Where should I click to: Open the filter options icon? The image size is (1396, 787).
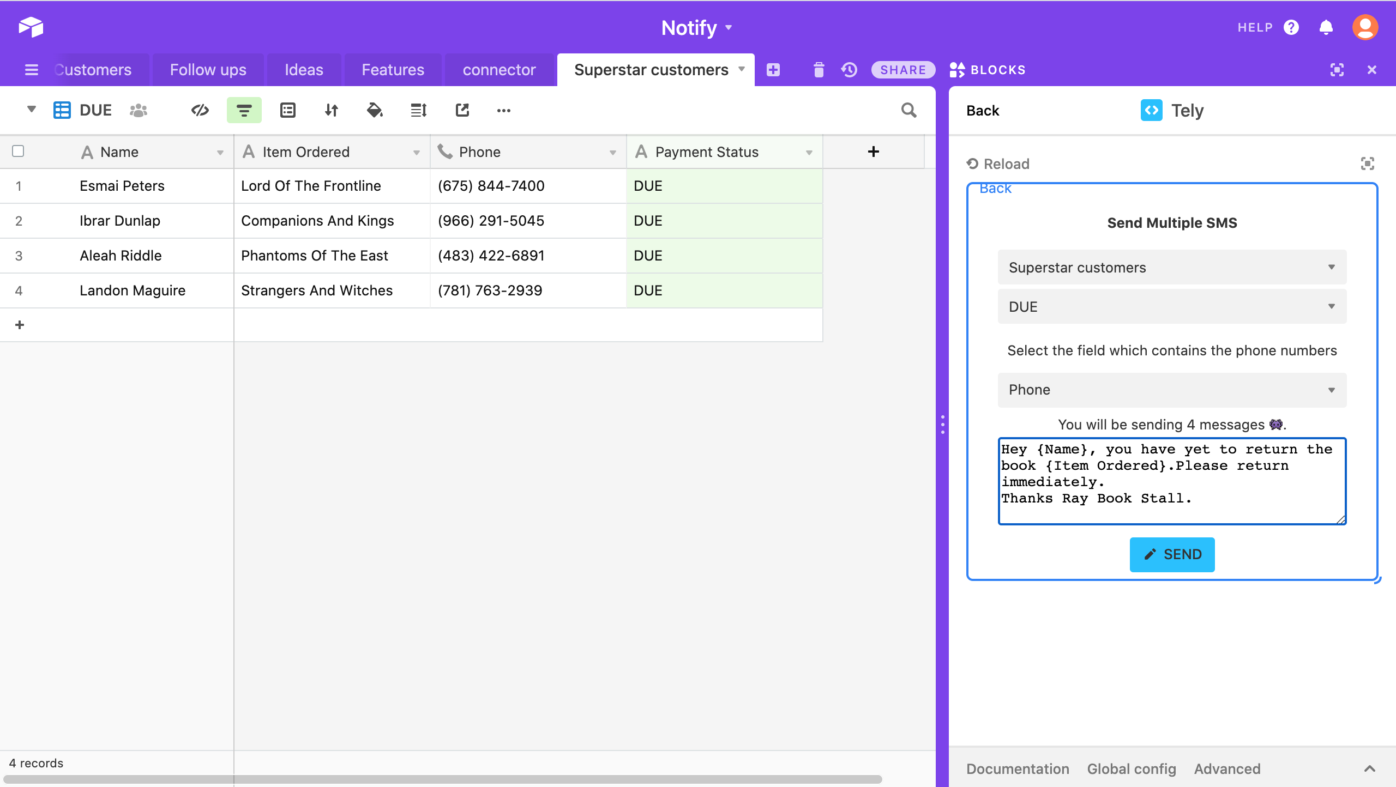[244, 110]
